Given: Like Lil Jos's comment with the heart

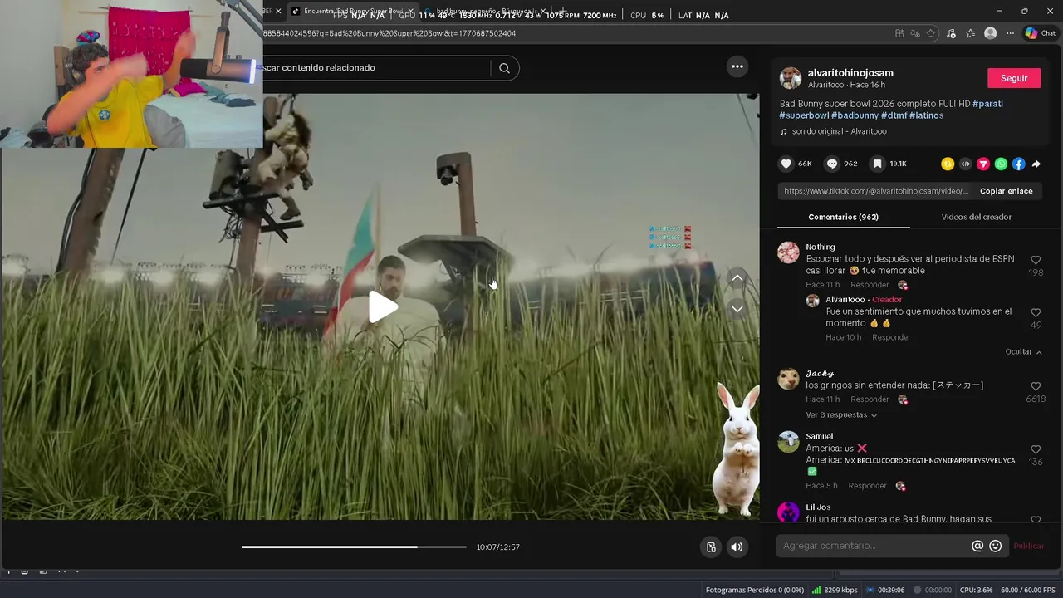Looking at the screenshot, I should click(x=1036, y=520).
